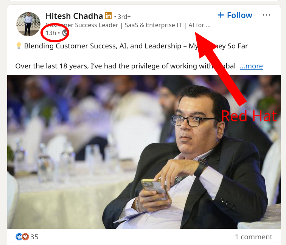Click the 13h post timestamp

(x=51, y=33)
